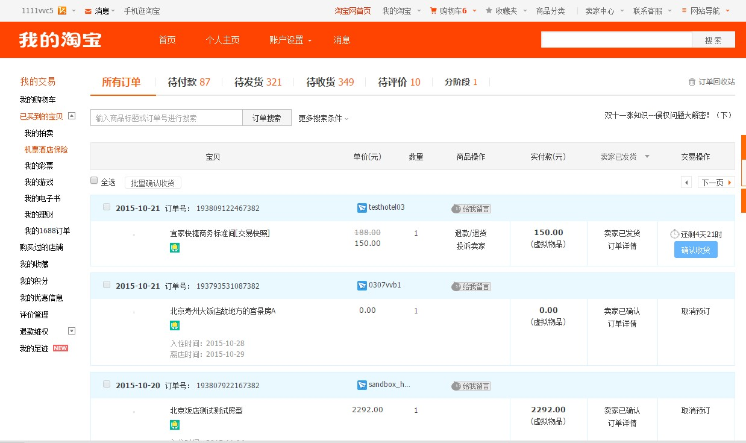Open 商品分类 in the top bar
Viewport: 746px width, 443px height.
[550, 11]
